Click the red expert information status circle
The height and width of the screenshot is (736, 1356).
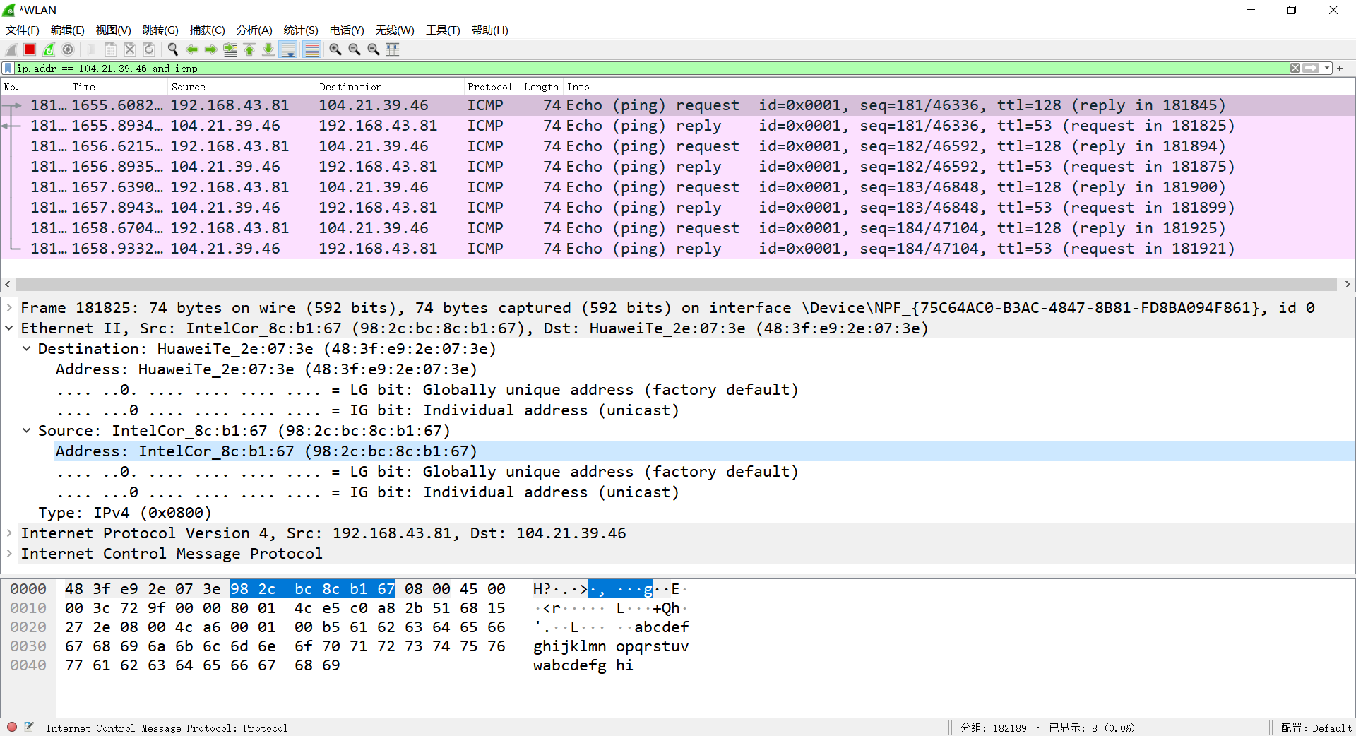click(x=12, y=727)
